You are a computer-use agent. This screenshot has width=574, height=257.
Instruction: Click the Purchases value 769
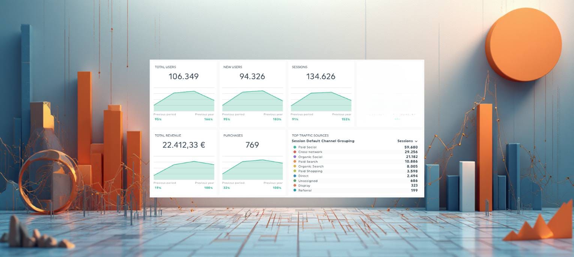pos(252,145)
